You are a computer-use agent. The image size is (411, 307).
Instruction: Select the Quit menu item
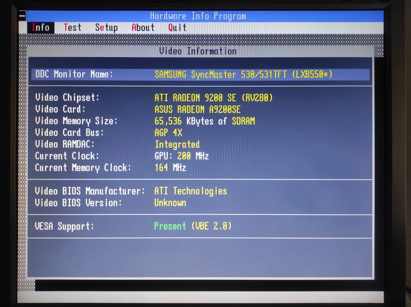[x=177, y=28]
